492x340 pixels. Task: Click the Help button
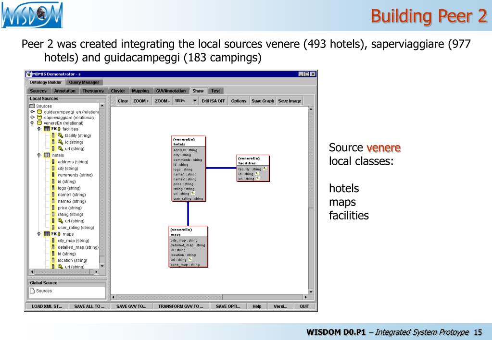click(x=257, y=306)
